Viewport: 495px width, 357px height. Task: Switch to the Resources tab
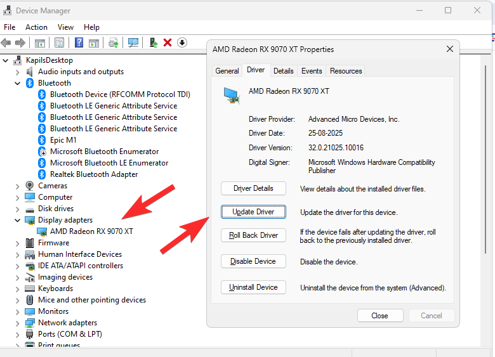(346, 71)
